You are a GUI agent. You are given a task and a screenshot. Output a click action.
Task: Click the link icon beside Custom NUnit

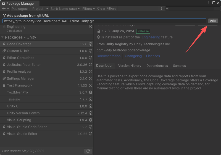(x=4, y=51)
